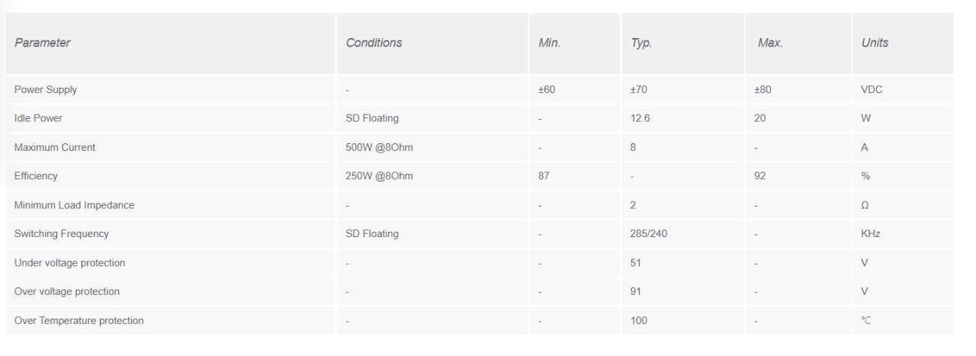Viewport: 976px width, 356px height.
Task: Select the Max. column header
Action: pos(770,43)
